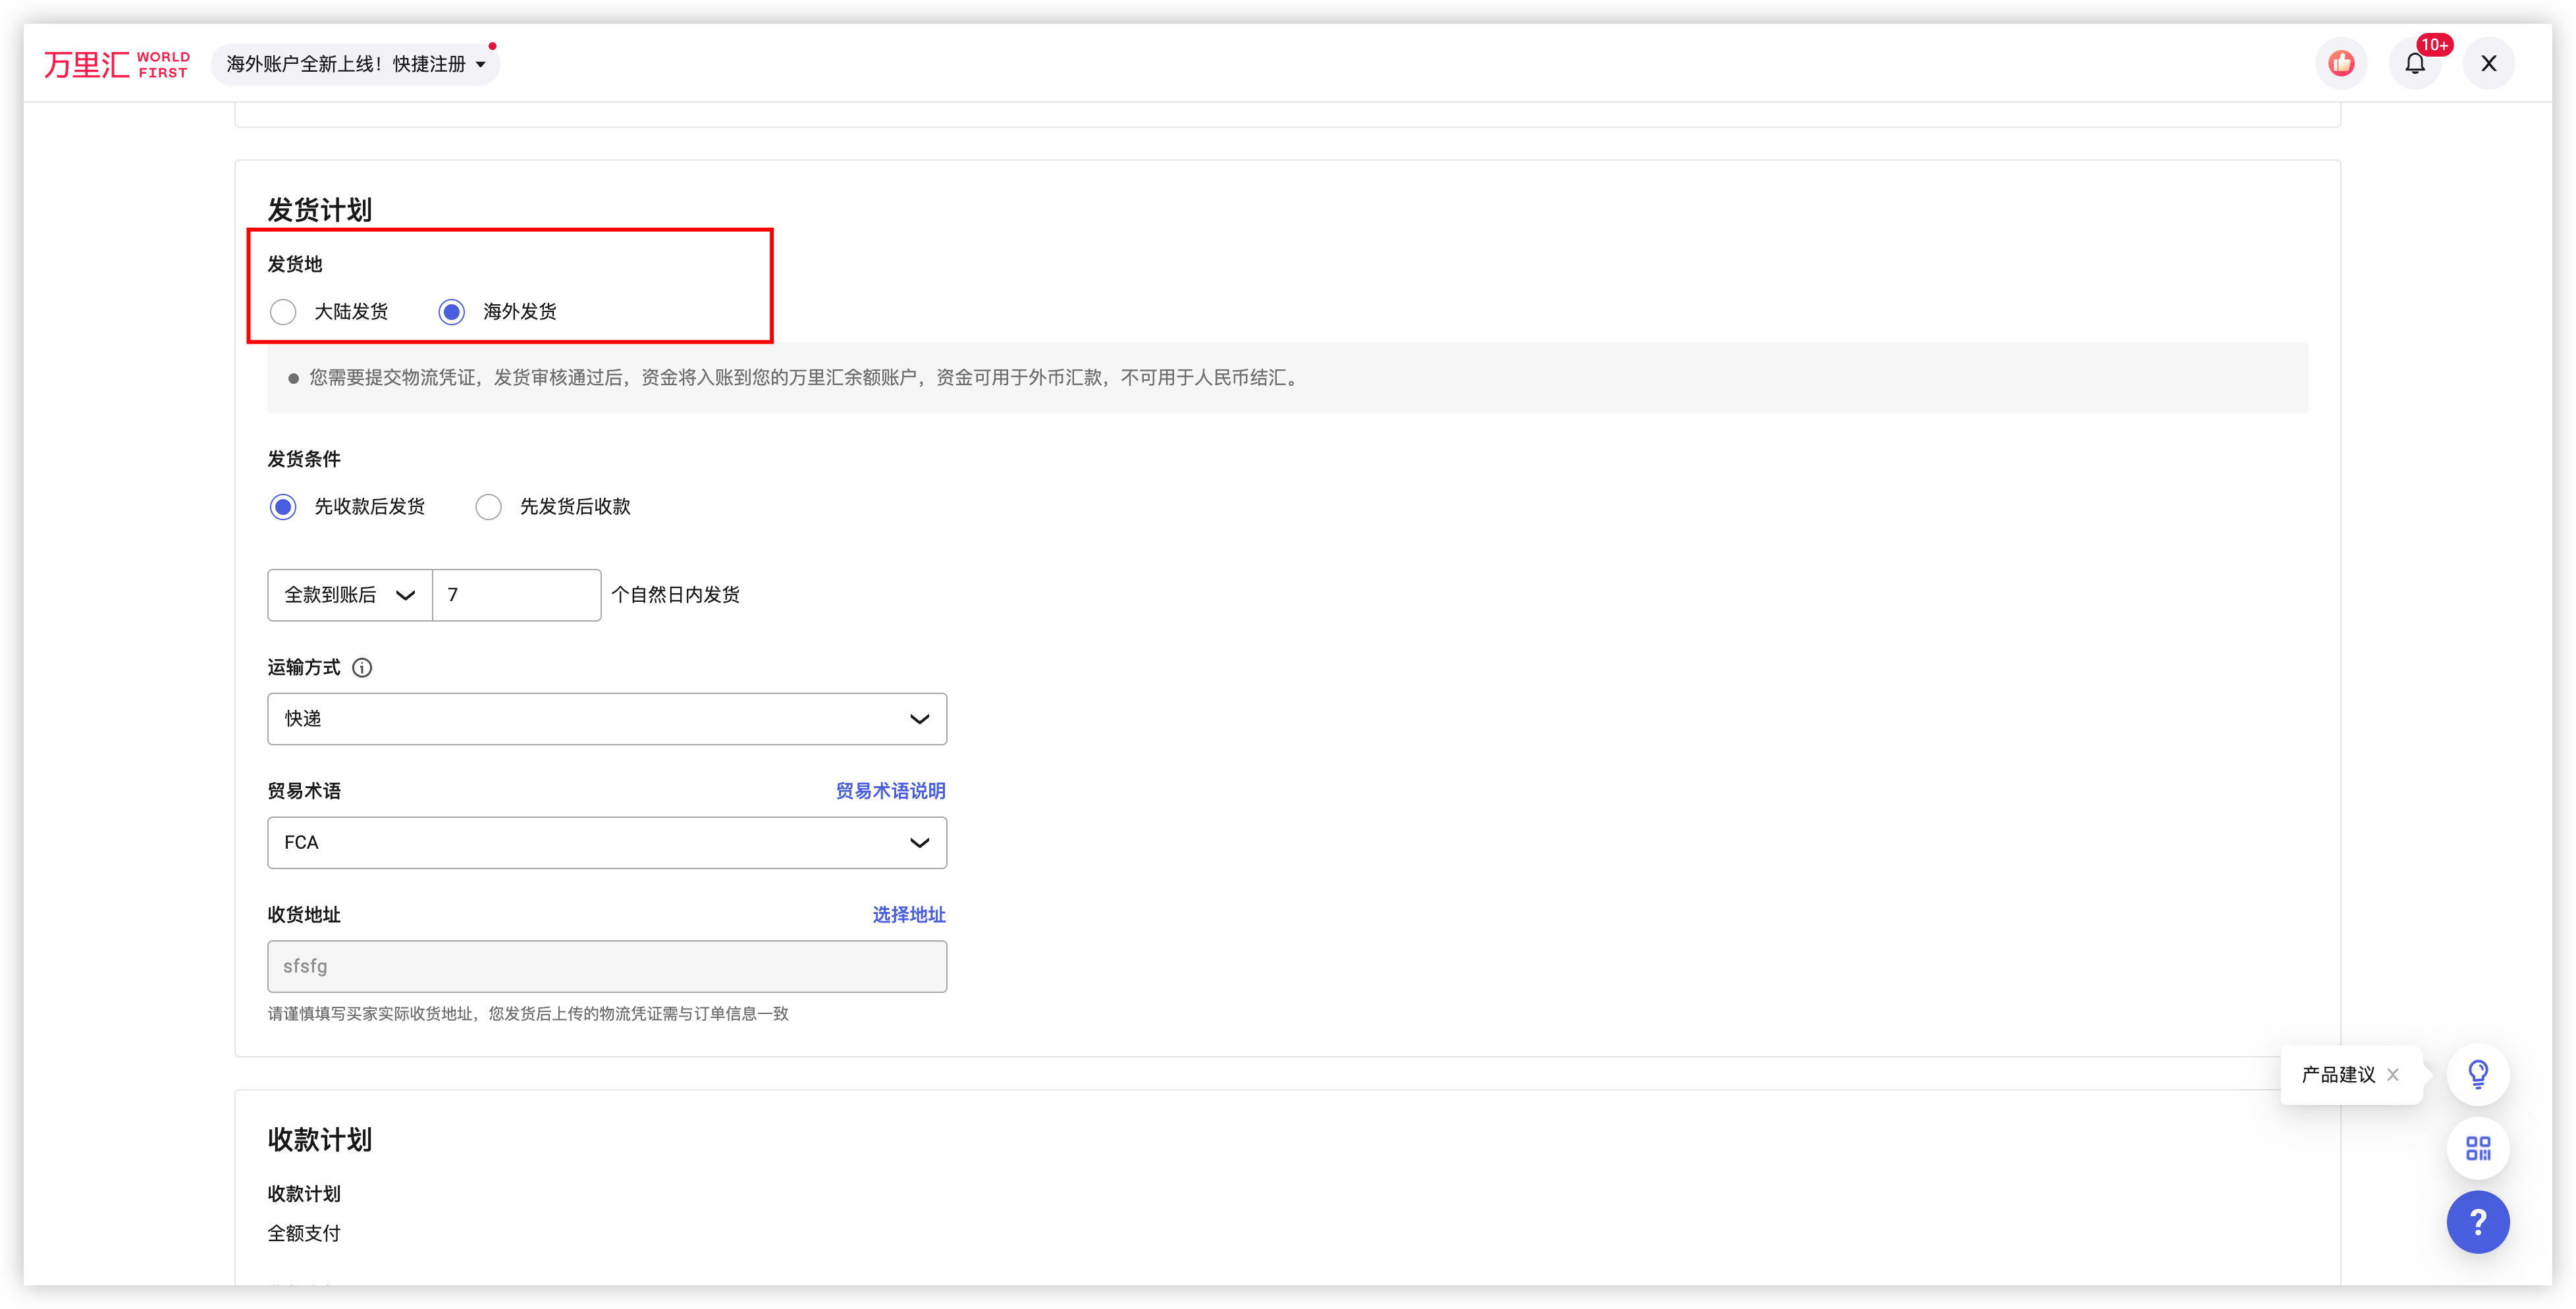Image resolution: width=2576 pixels, height=1309 pixels.
Task: Click the days input field showing 7
Action: pos(516,595)
